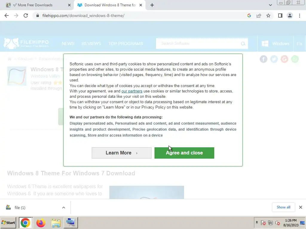Click the search magnifier icon

click(243, 44)
